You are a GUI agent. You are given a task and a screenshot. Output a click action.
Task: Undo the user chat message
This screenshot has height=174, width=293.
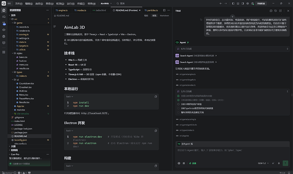[201, 20]
